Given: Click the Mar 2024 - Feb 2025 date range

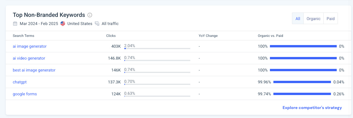Looking at the screenshot, I should click(x=39, y=24).
